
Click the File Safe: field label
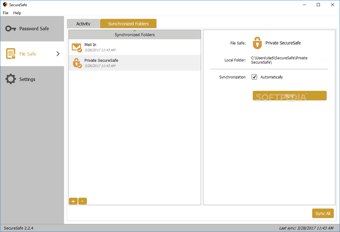pyautogui.click(x=238, y=43)
